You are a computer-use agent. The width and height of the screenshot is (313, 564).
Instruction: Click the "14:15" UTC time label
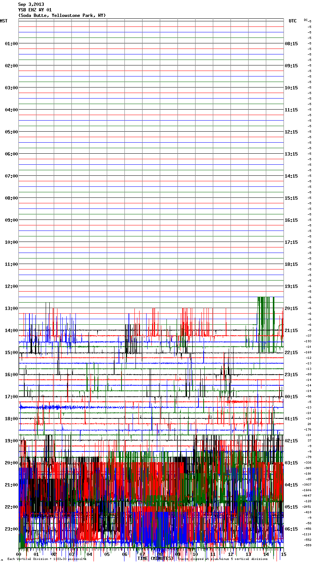click(x=291, y=176)
